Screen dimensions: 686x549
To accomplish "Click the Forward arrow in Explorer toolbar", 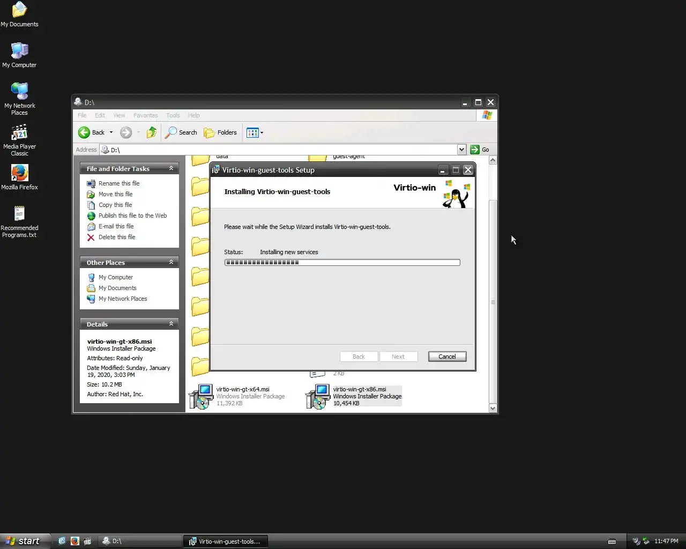I will point(126,132).
